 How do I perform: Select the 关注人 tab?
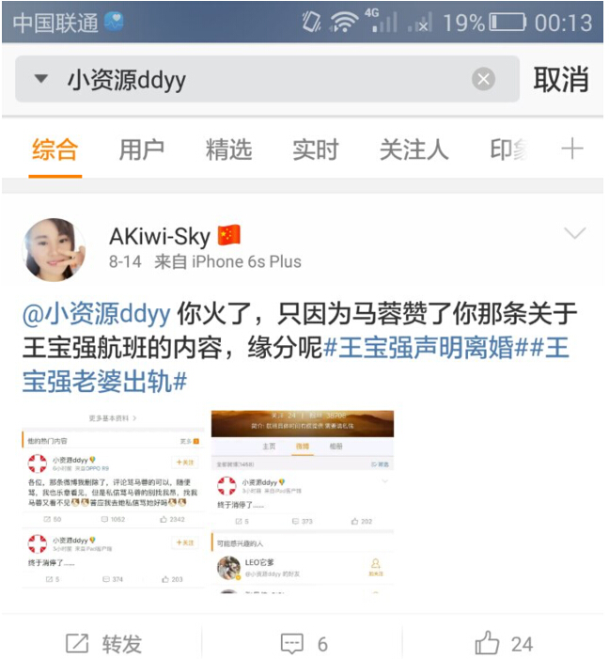[414, 150]
